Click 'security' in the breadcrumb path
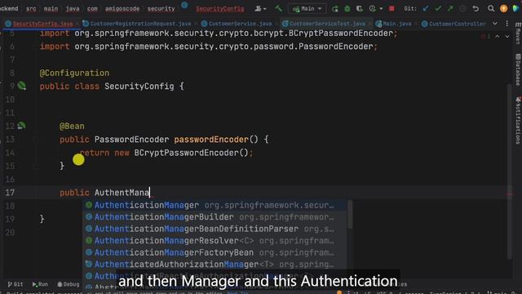 click(x=161, y=9)
